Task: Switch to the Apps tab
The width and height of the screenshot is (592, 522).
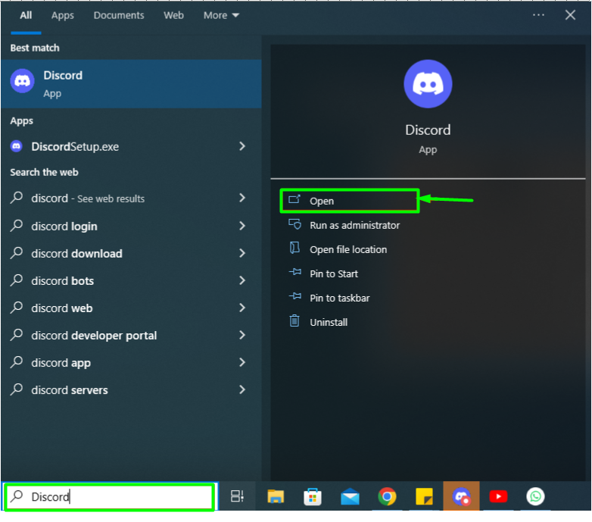Action: pos(63,15)
